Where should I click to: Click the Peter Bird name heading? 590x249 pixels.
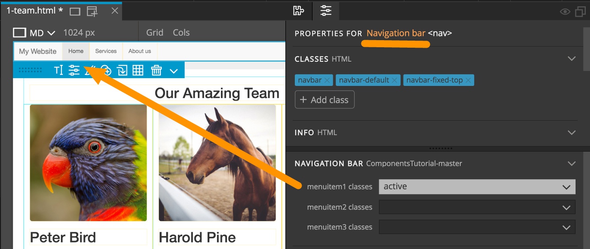tap(63, 238)
